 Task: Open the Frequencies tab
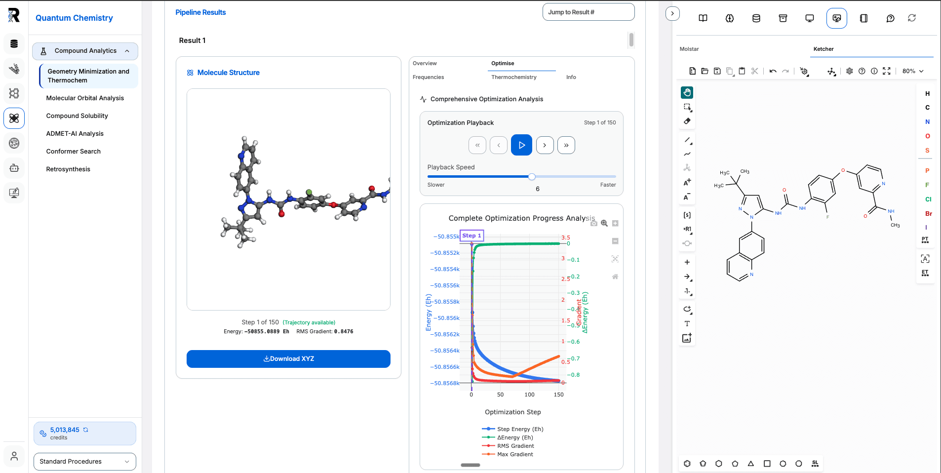428,77
